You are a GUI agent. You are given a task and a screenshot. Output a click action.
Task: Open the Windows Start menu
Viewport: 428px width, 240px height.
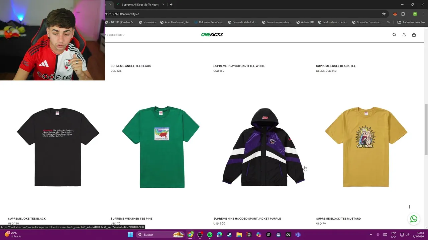(130, 235)
